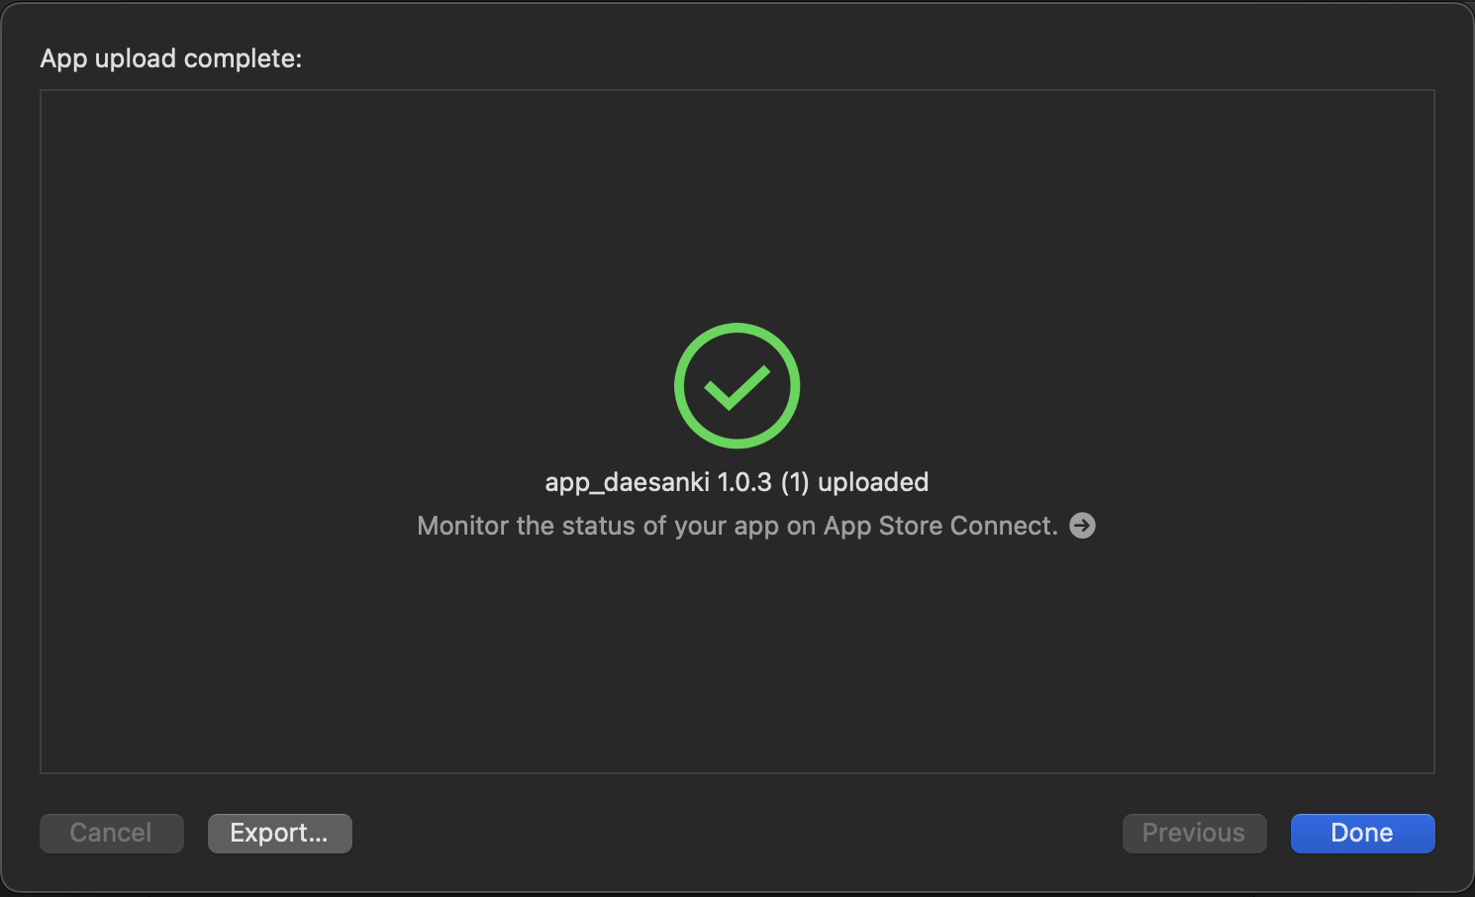Click the App Store Connect arrow icon

[1083, 525]
